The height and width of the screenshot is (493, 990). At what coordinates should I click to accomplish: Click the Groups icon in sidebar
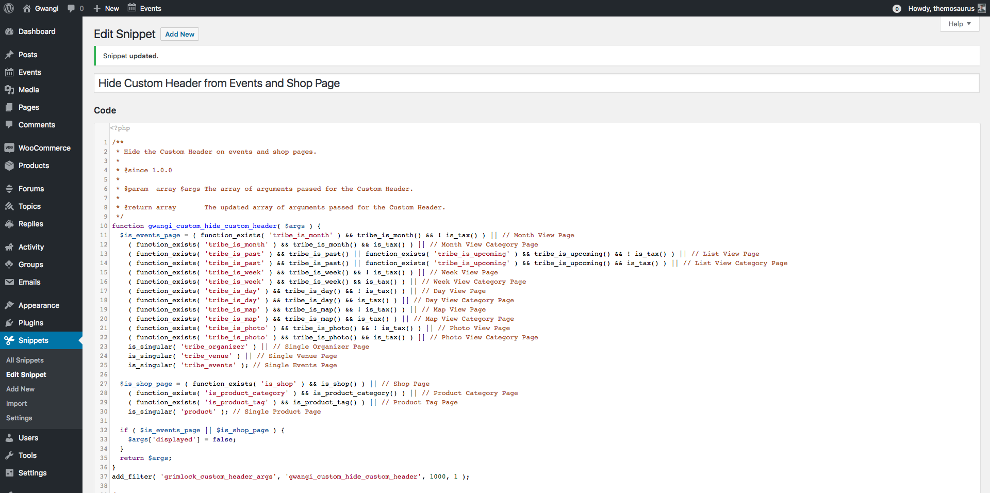pos(9,265)
